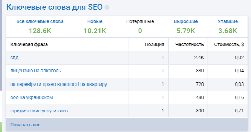Click the Стоимость, $ column header
251x132 pixels.
click(229, 44)
